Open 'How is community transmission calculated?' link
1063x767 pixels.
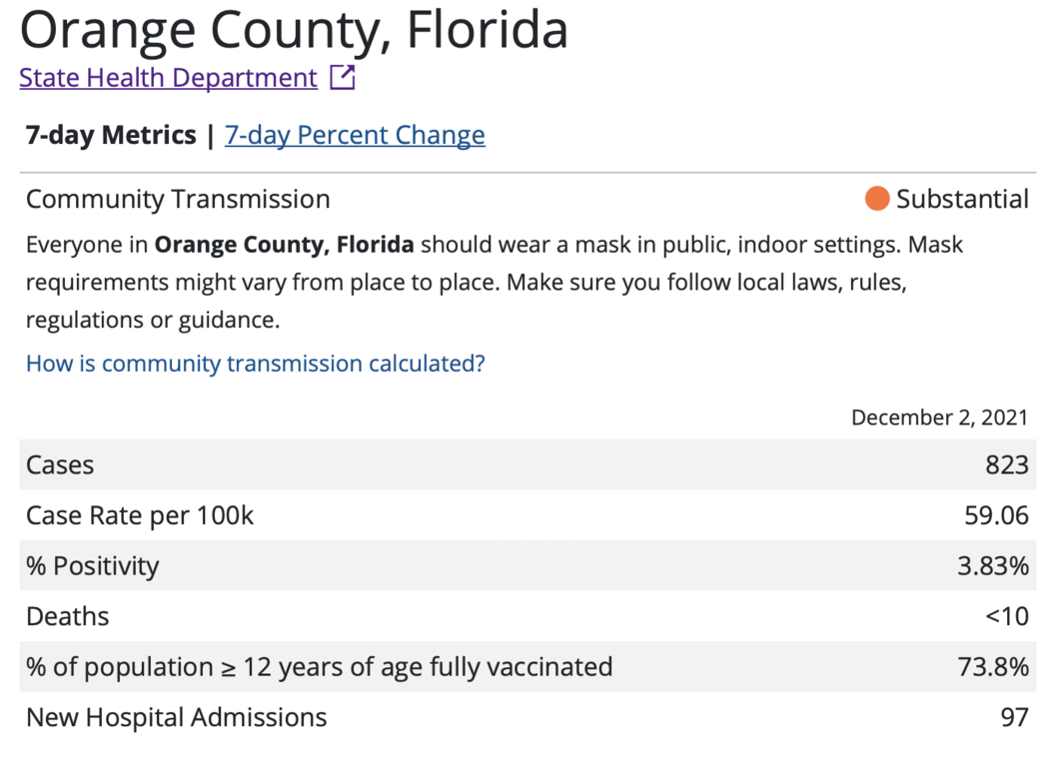tap(256, 364)
